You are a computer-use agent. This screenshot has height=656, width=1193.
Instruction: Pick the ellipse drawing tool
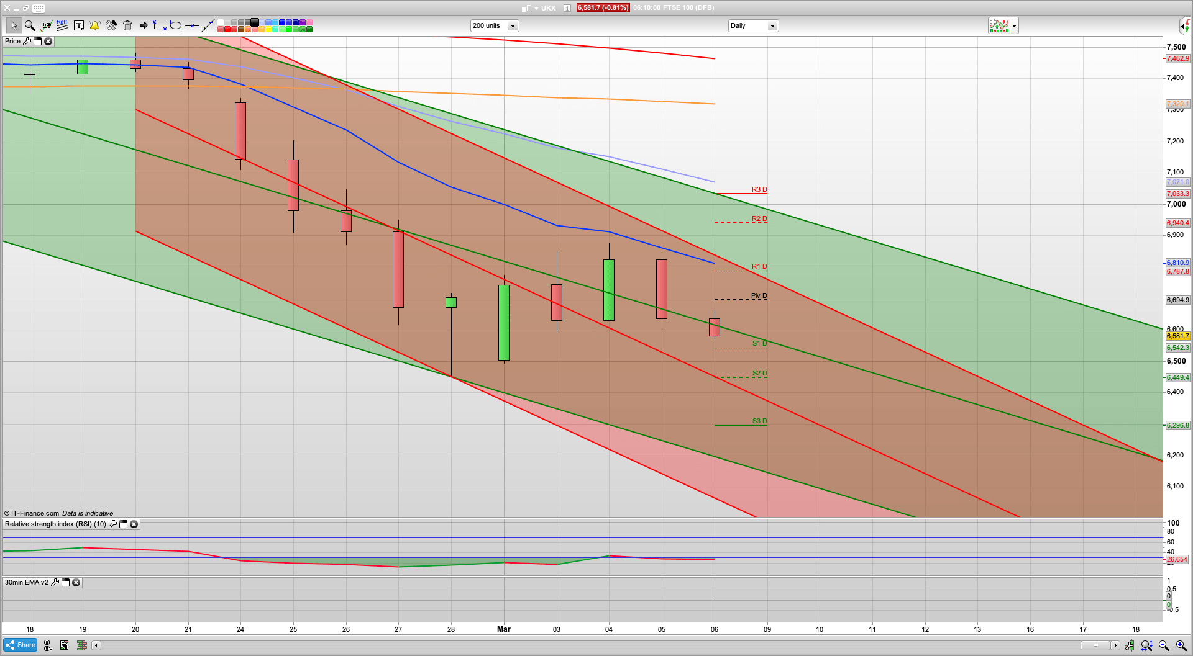click(176, 25)
